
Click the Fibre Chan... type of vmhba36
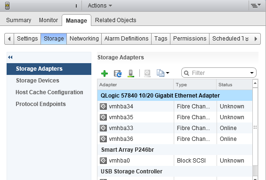(193, 139)
